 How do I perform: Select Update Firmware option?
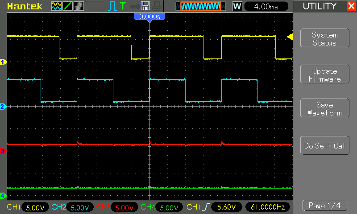pyautogui.click(x=325, y=74)
